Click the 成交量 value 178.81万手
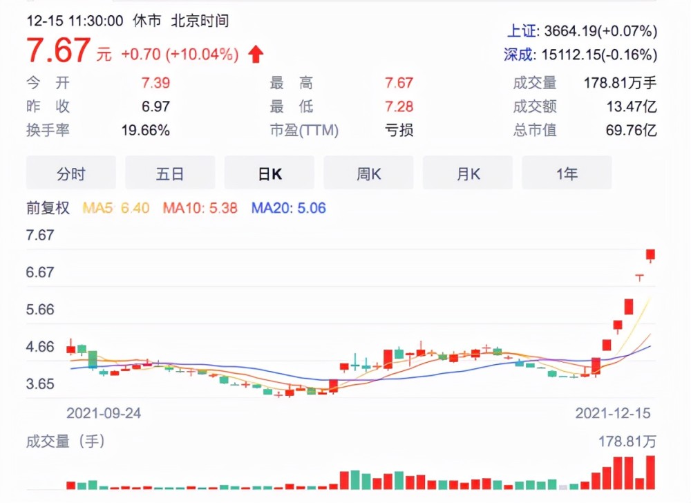Image resolution: width=691 pixels, height=503 pixels. (x=620, y=83)
